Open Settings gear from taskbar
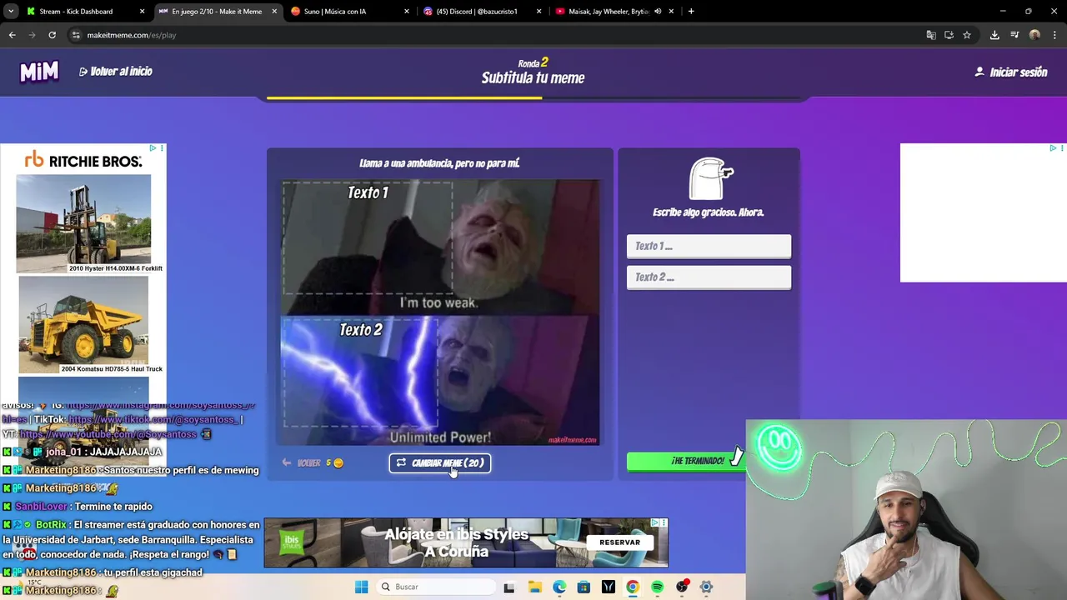Viewport: 1067px width, 600px height. point(706,587)
